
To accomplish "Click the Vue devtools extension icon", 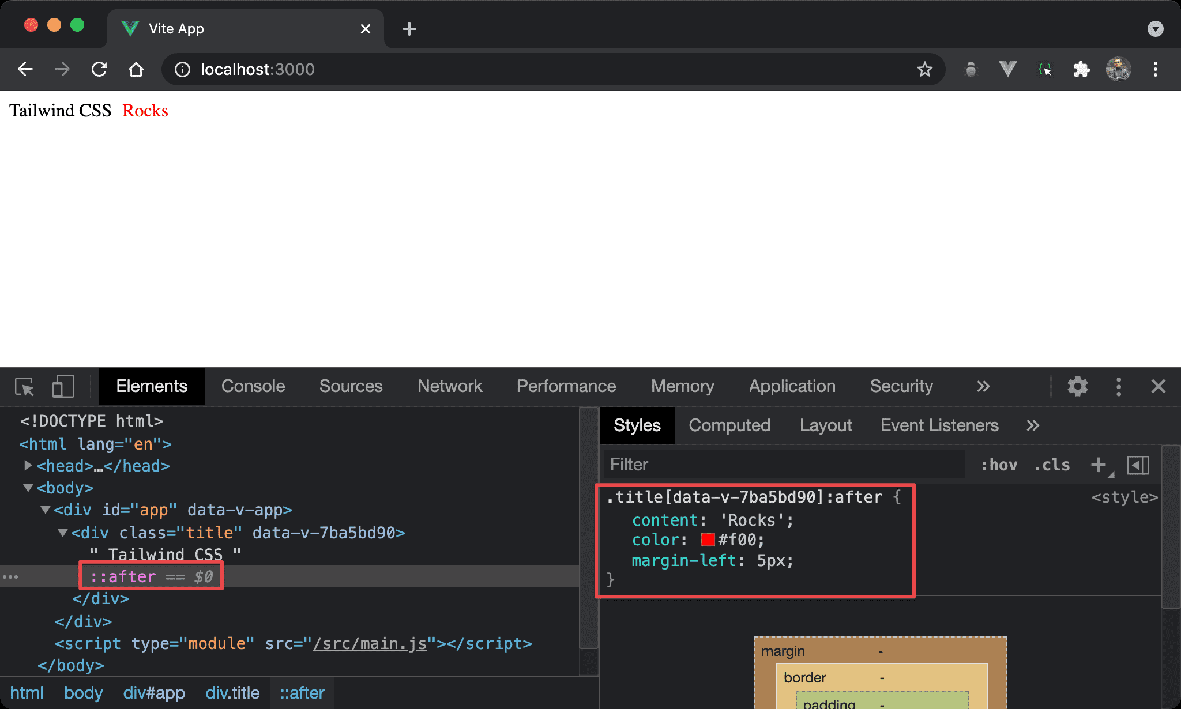I will tap(1007, 69).
